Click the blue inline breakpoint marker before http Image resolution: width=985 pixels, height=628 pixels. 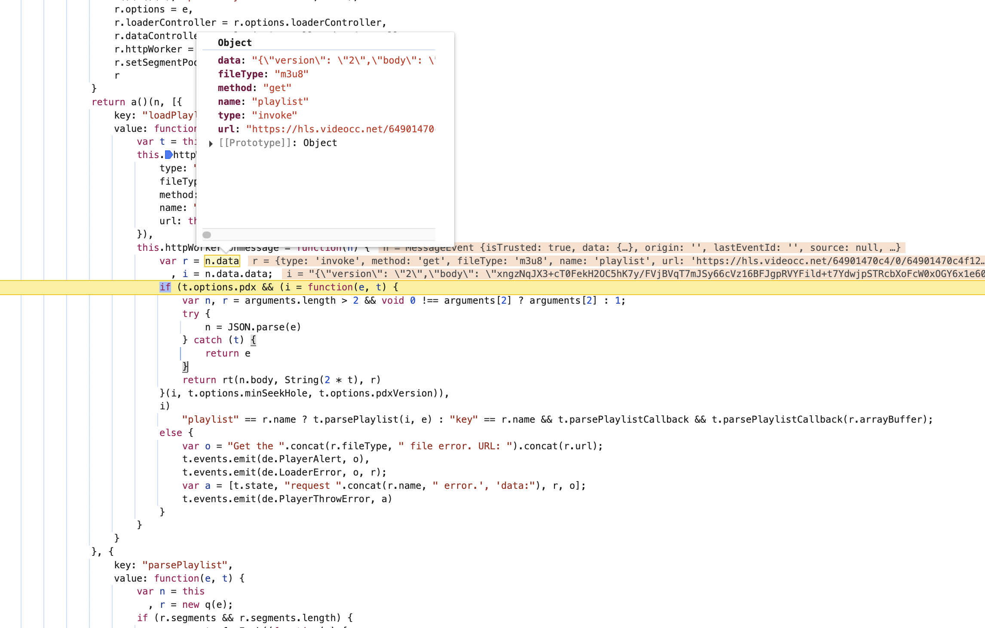168,155
